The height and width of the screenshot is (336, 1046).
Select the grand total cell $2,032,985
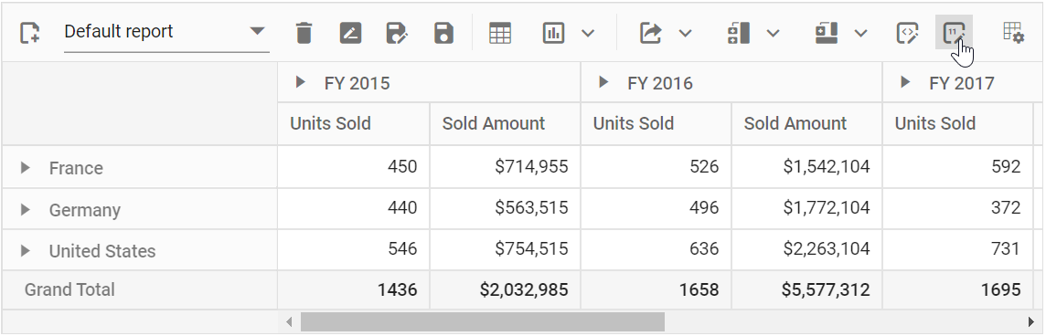coord(505,290)
